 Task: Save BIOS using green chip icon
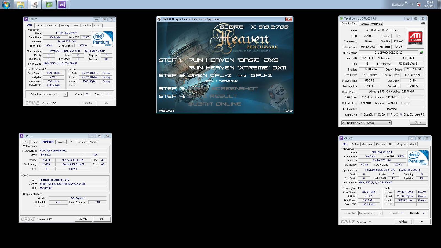(421, 52)
